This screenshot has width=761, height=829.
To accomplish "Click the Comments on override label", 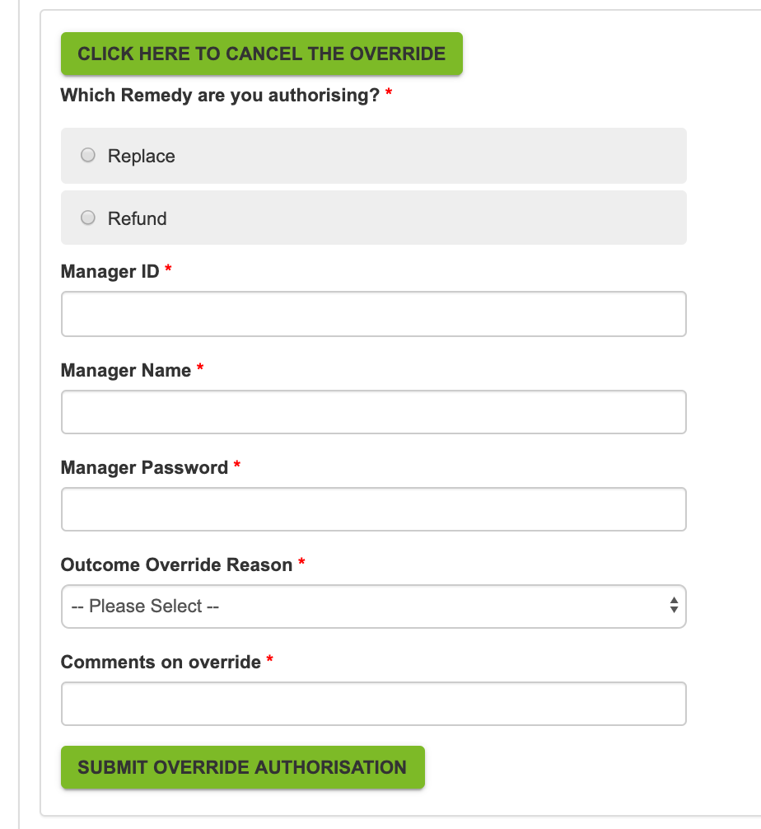I will pos(161,662).
